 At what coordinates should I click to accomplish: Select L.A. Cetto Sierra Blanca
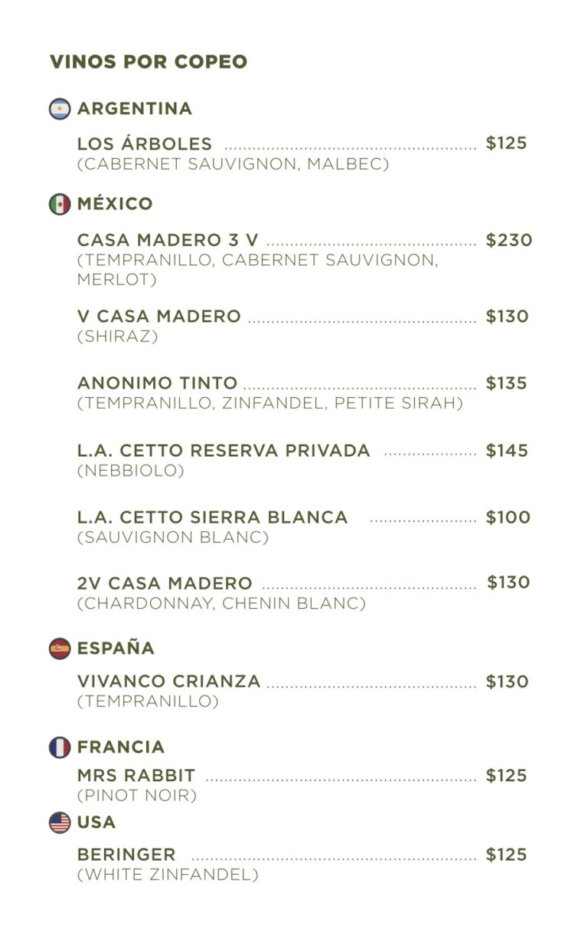tap(213, 517)
